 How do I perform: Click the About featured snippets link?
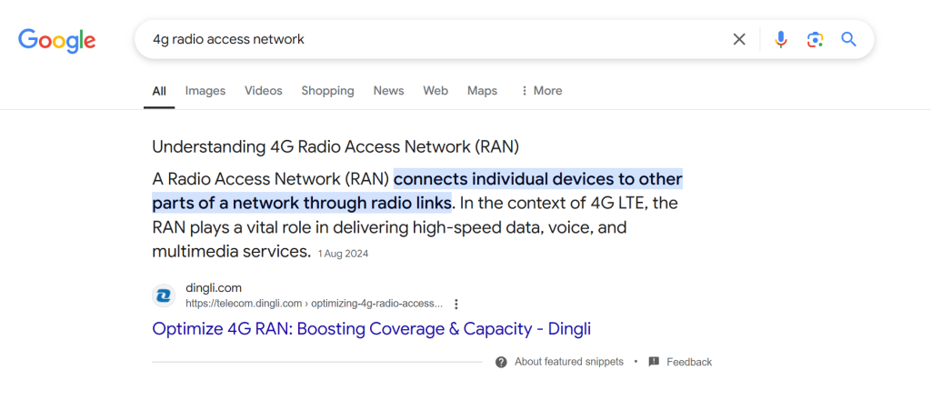569,362
